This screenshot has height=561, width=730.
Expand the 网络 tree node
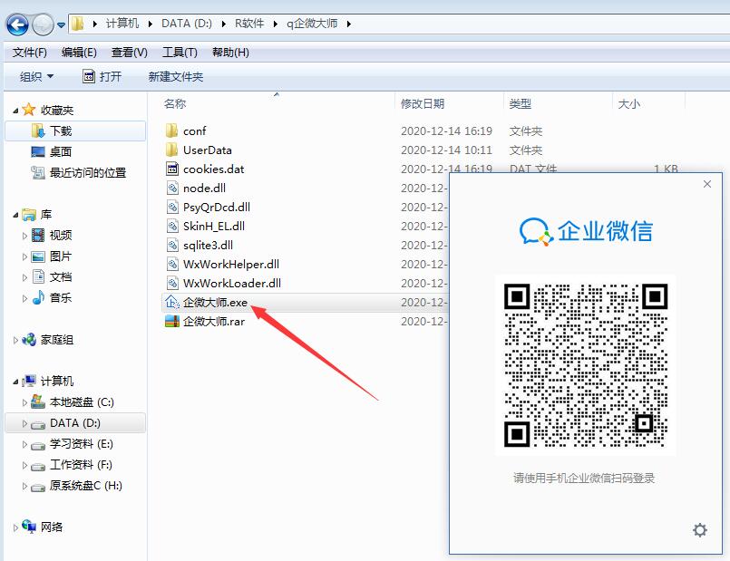[15, 528]
